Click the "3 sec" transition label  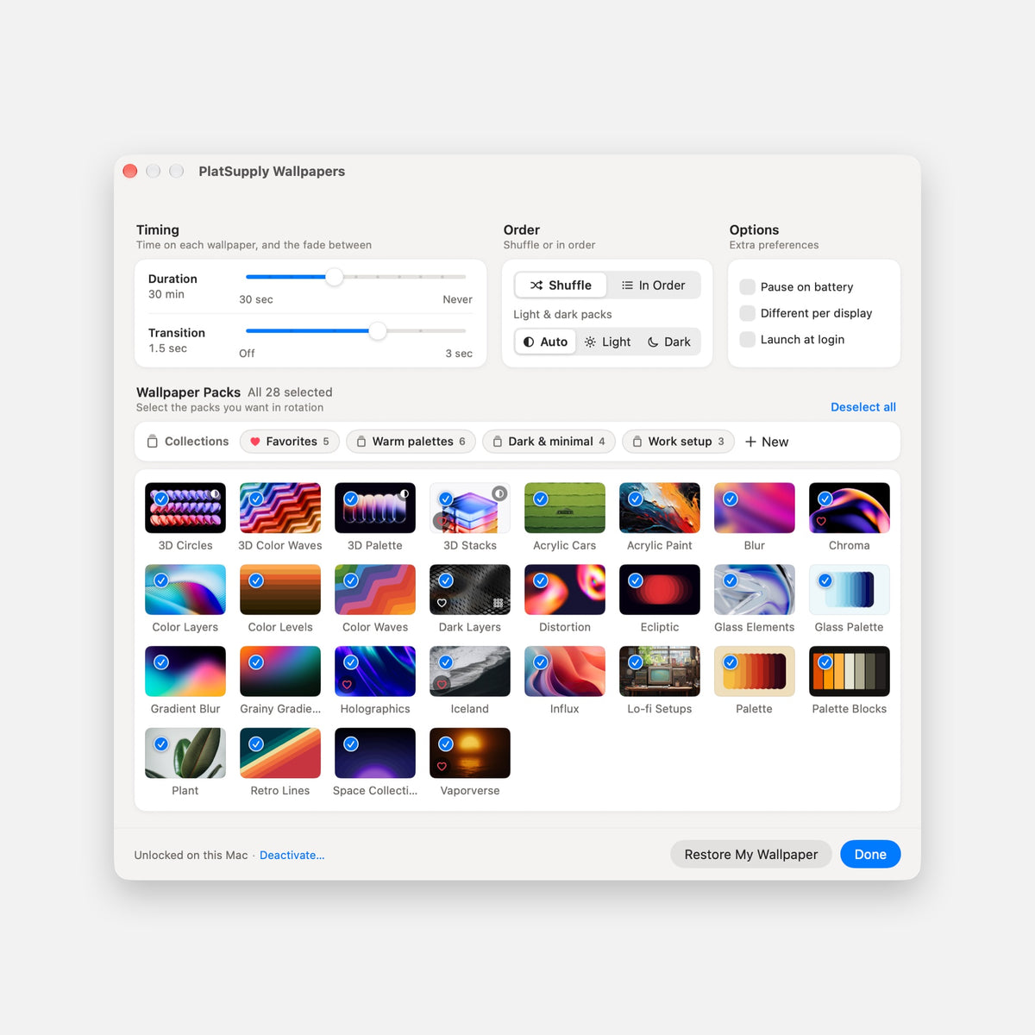click(x=459, y=354)
